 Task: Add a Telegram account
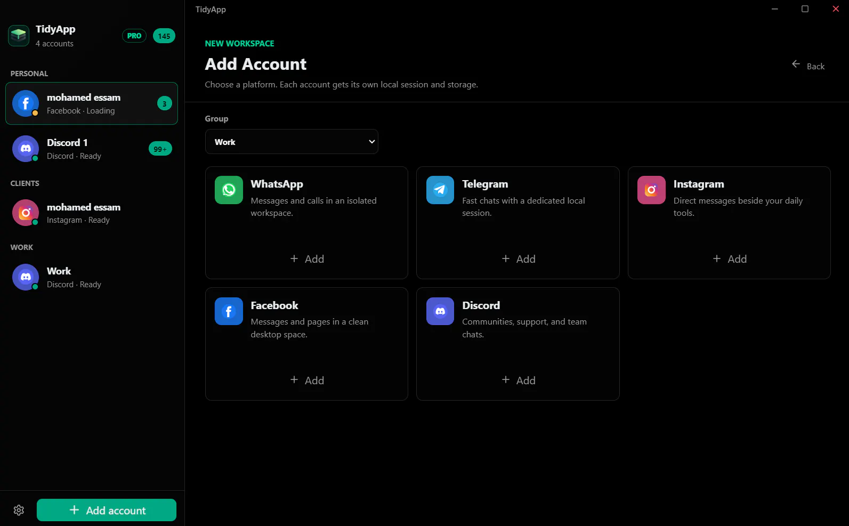519,259
